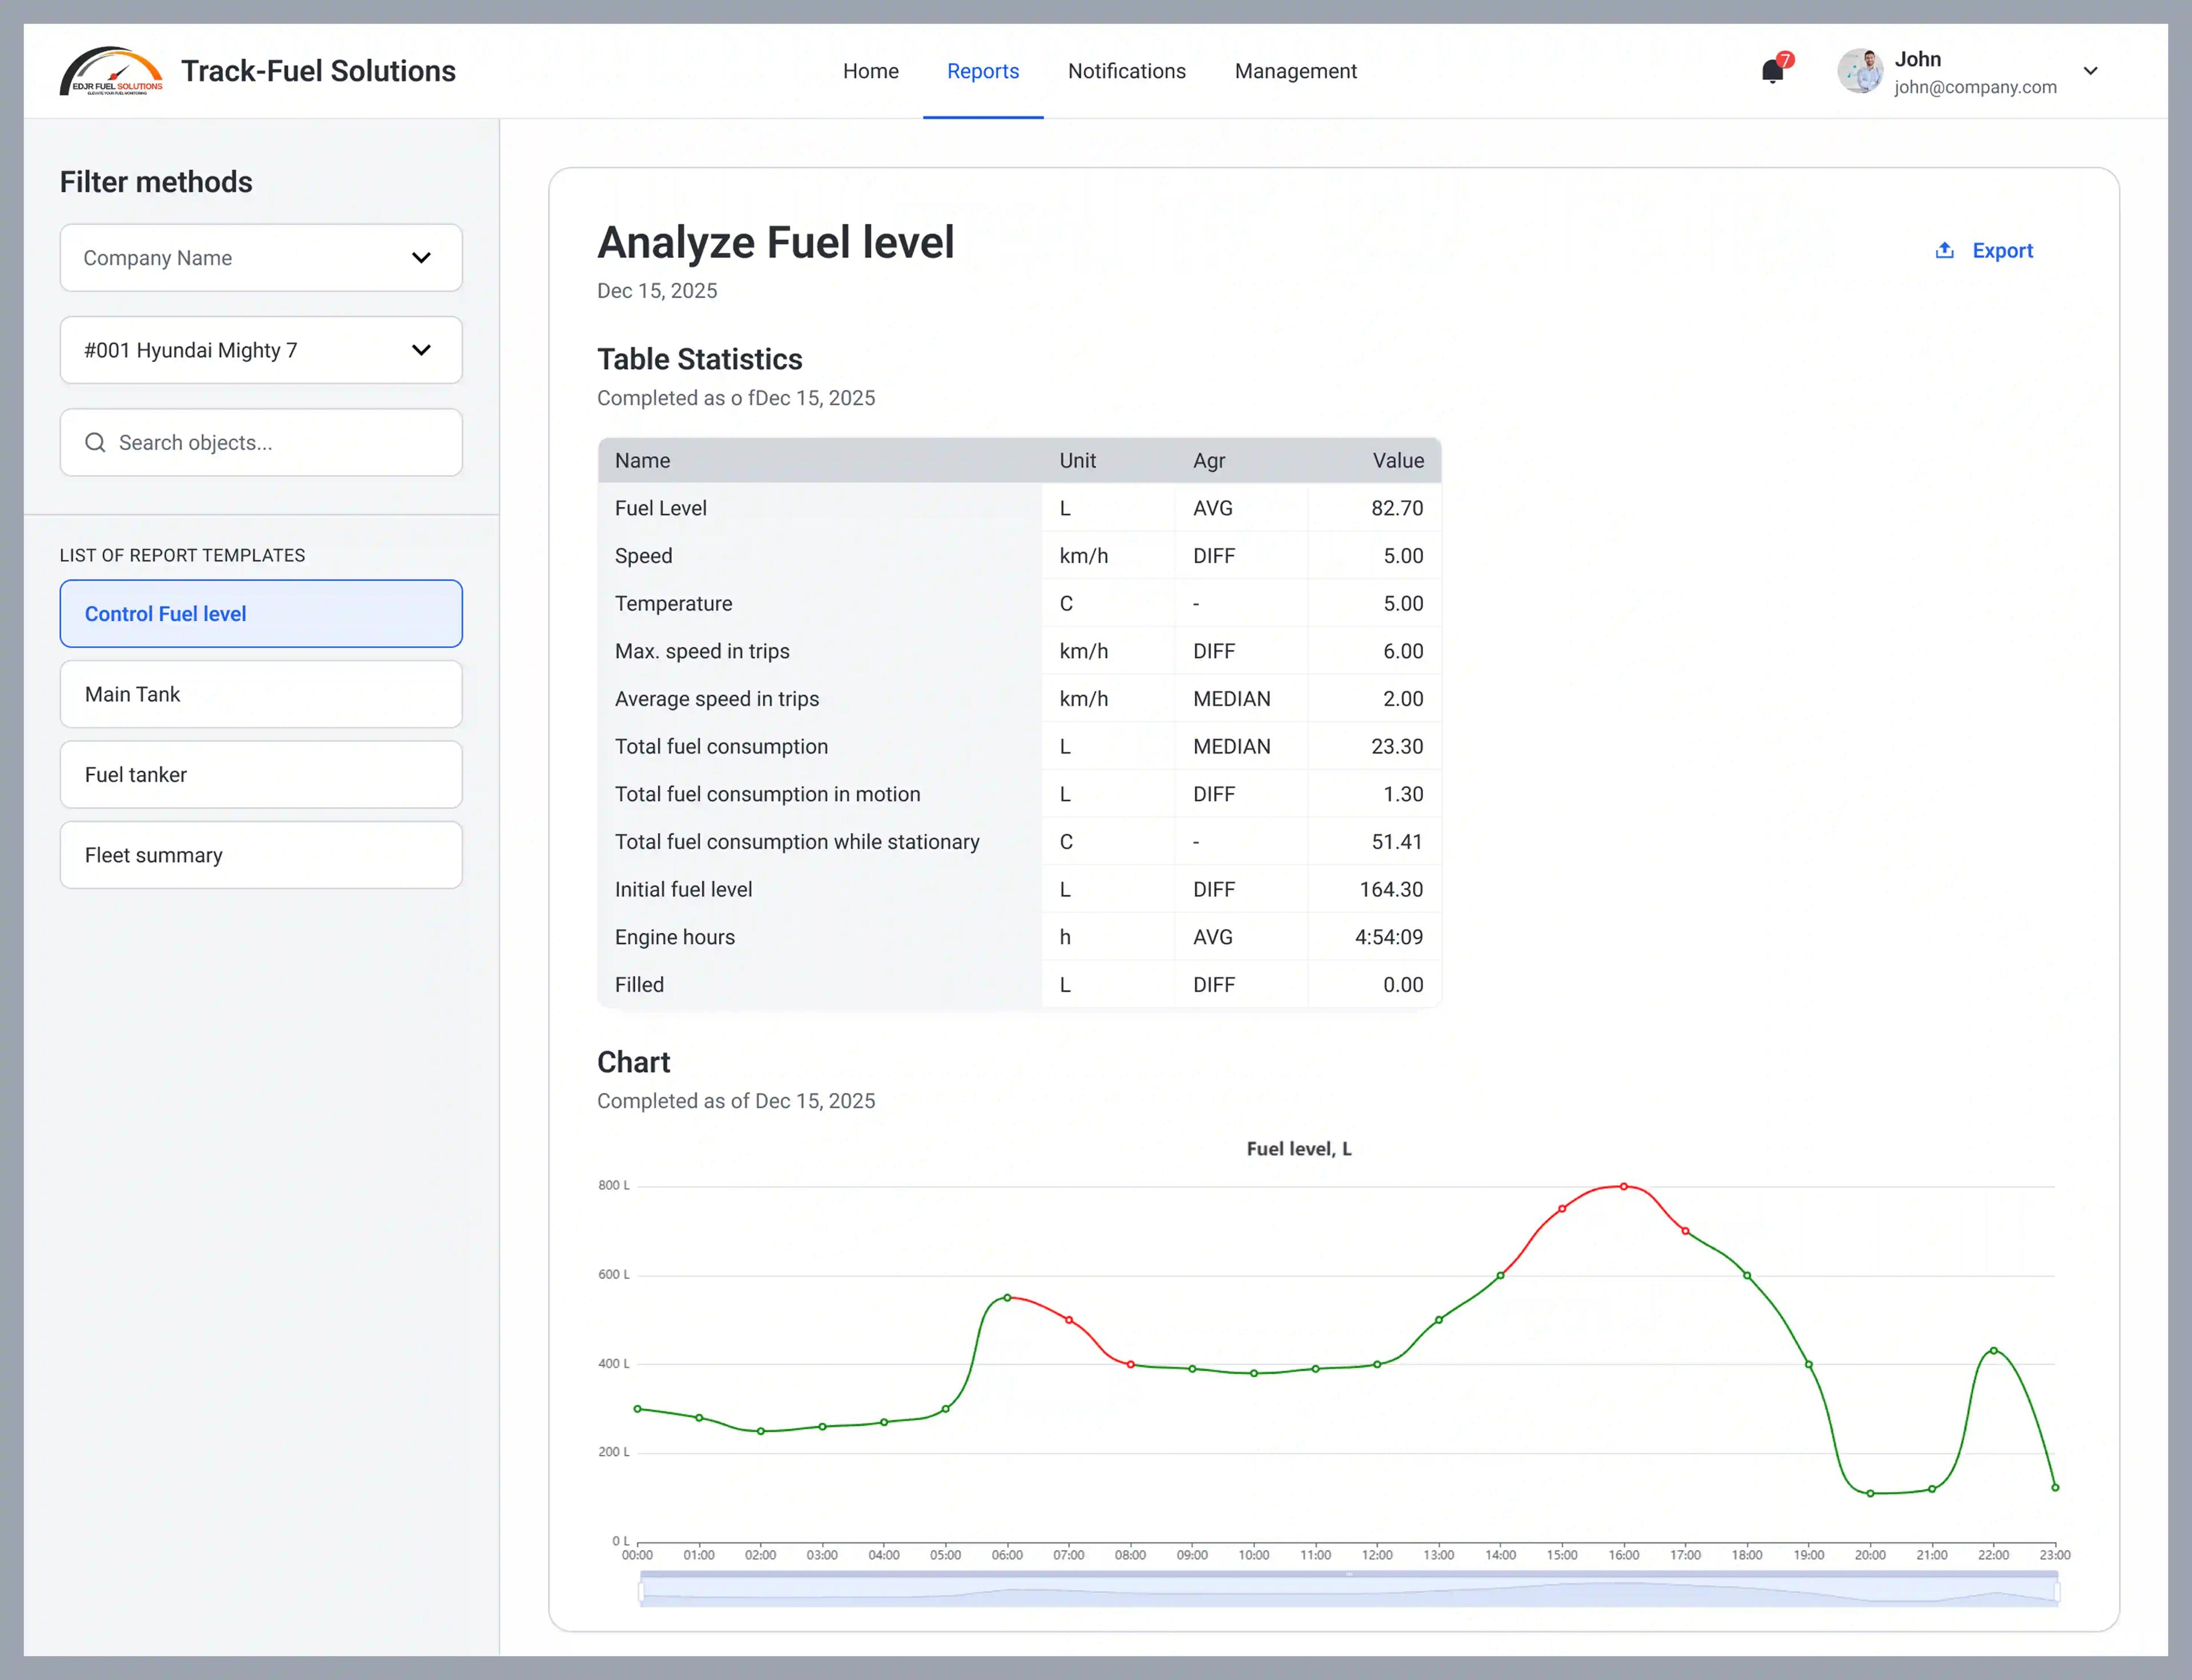Screen dimensions: 2192x1680
Task: Click the Export link
Action: 2002,250
